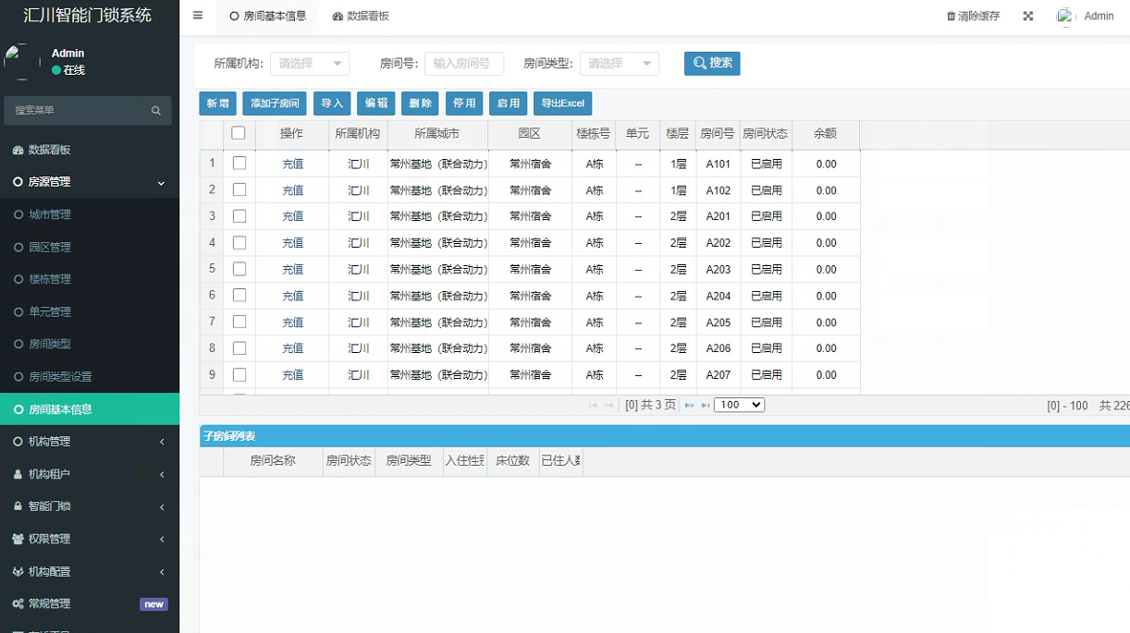Open 楼栋管理 in the sidebar menu
1130x633 pixels.
tap(50, 279)
